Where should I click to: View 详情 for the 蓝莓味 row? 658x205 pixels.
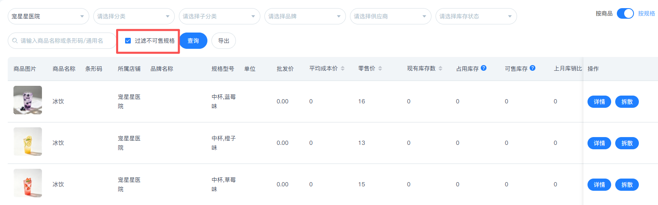[599, 102]
